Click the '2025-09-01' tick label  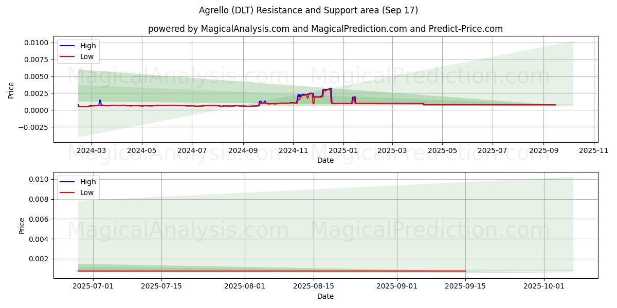(397, 286)
